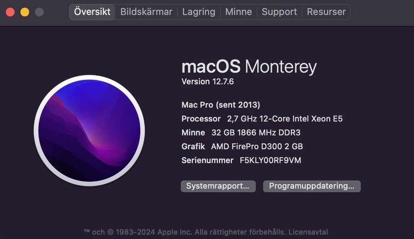Open the Resurser tab
Screen dimensions: 414x239
326,12
